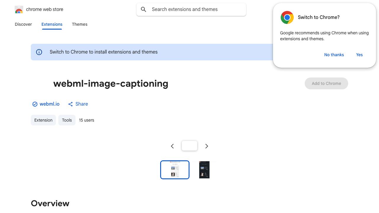Click the Chrome logo in the popup
Screen dimensions: 379x213
(287, 17)
